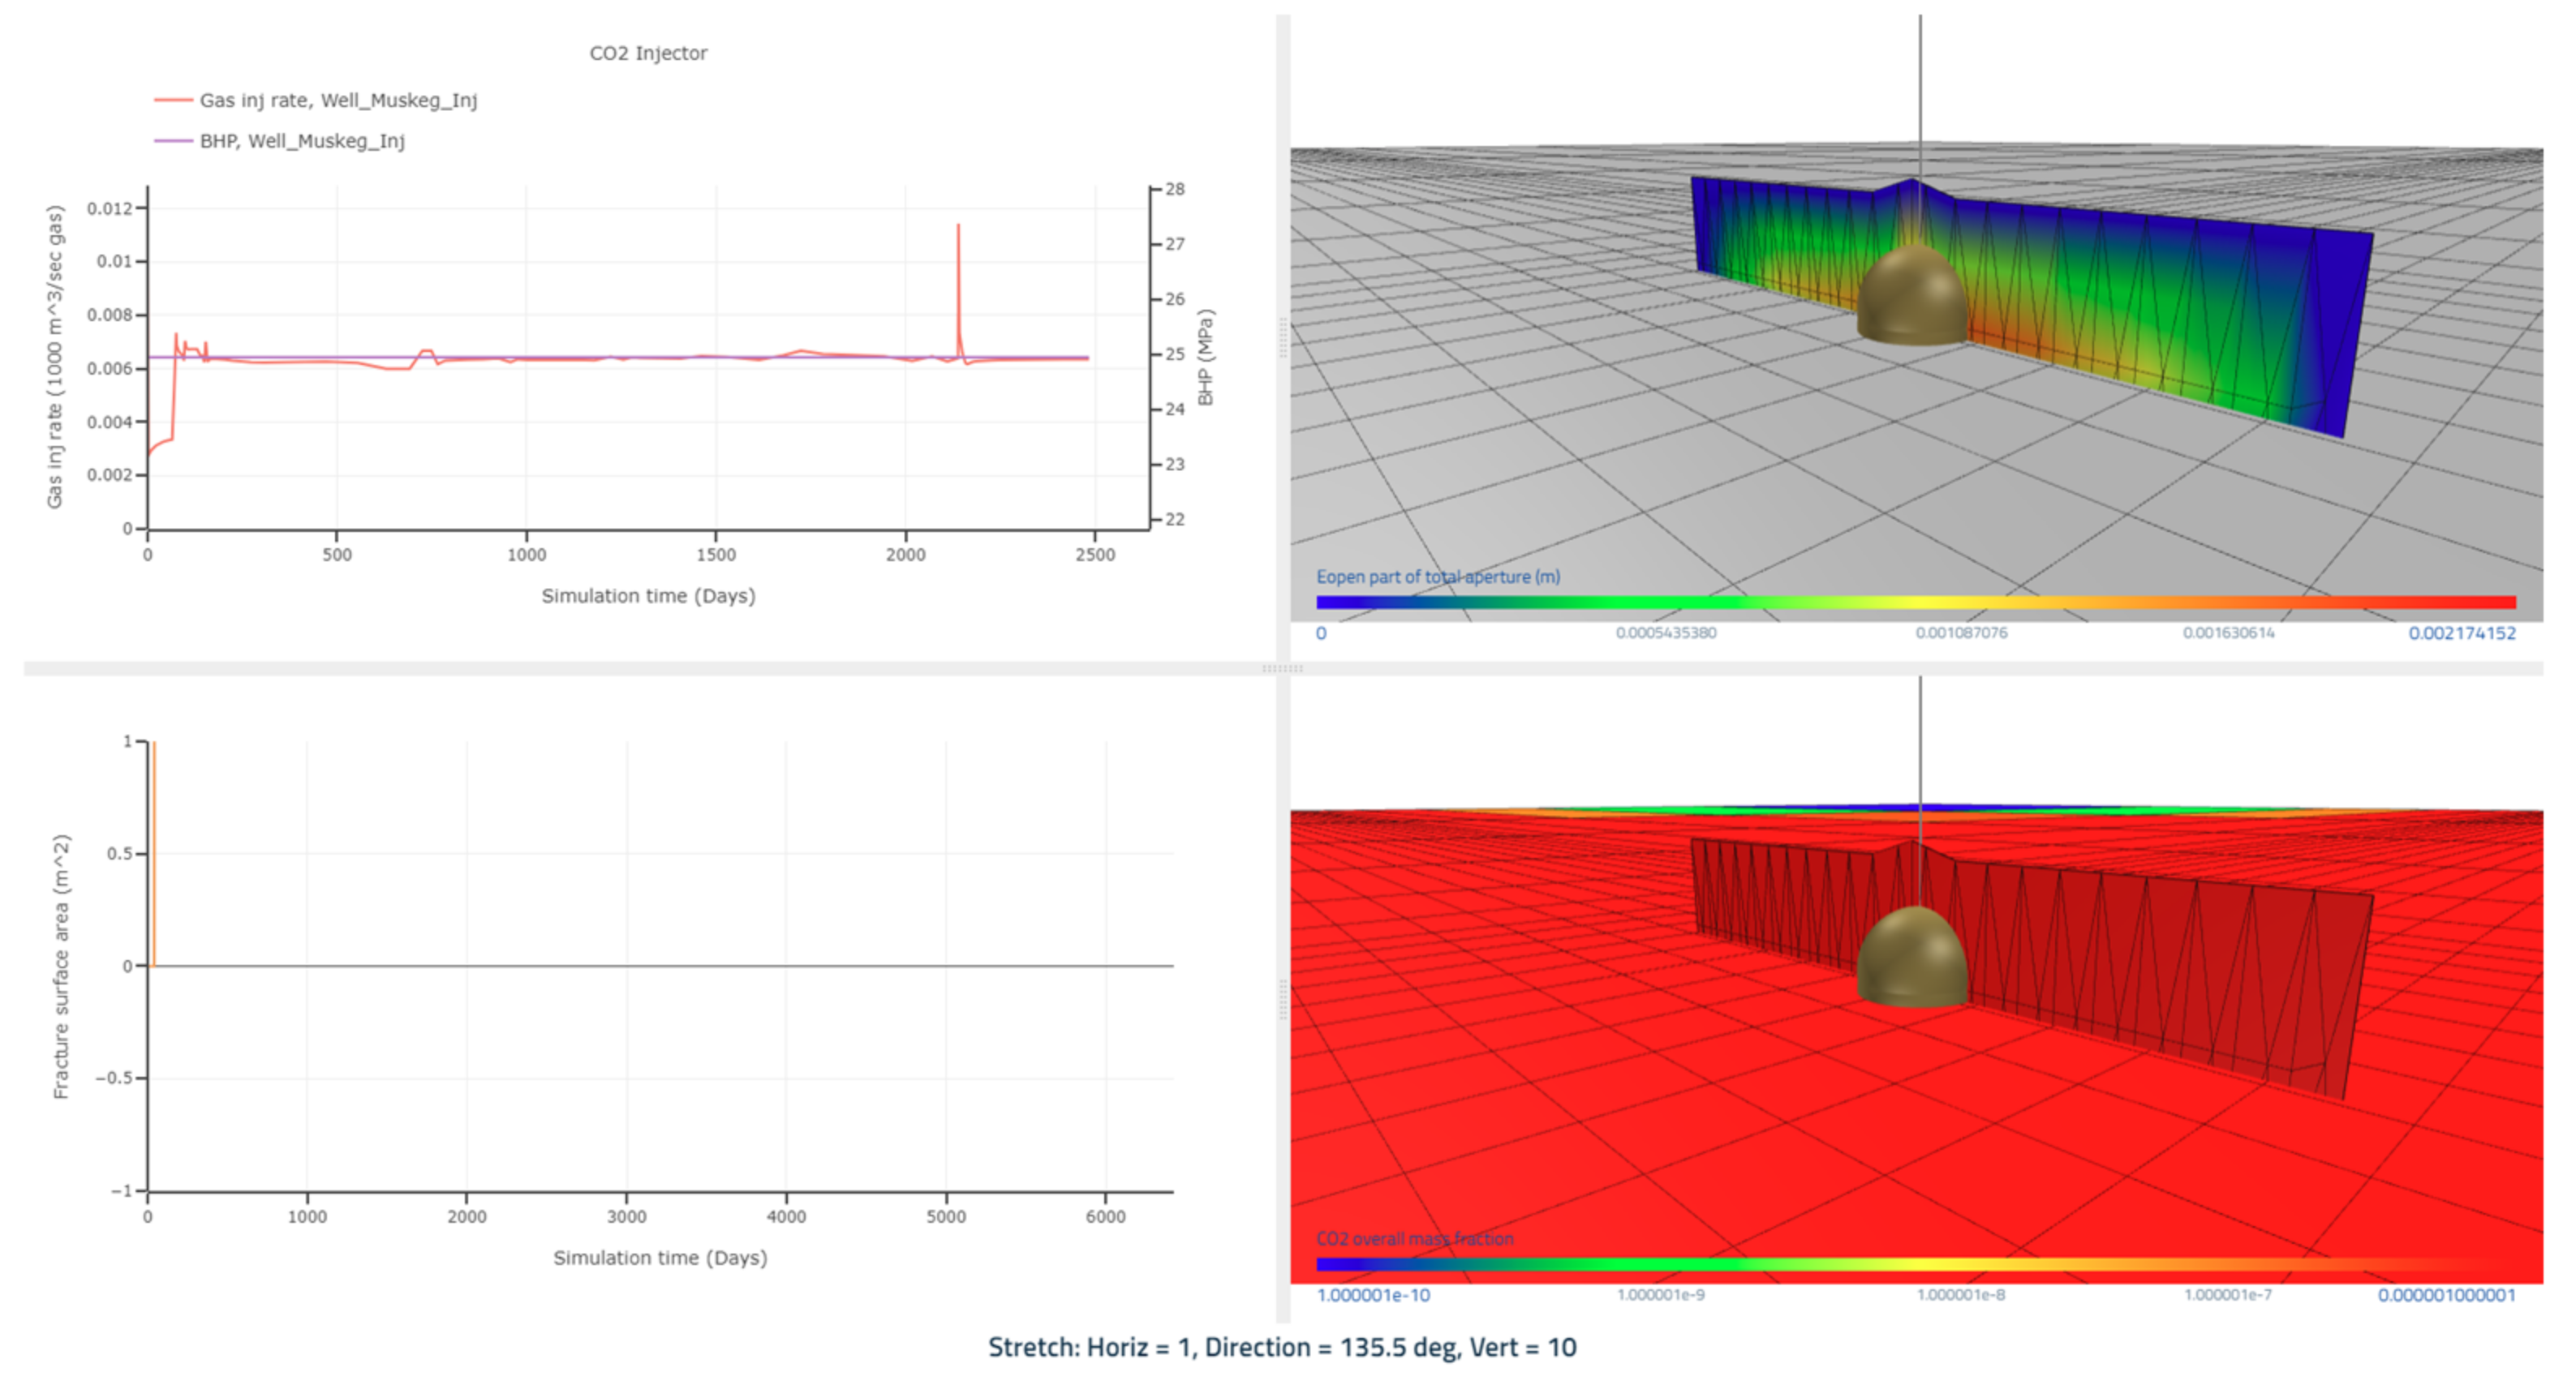Click center splitter handle between top and bottom panels

pos(1282,668)
